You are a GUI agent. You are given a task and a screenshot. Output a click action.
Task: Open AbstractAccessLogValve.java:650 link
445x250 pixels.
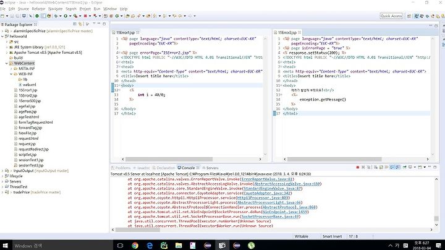(287, 184)
